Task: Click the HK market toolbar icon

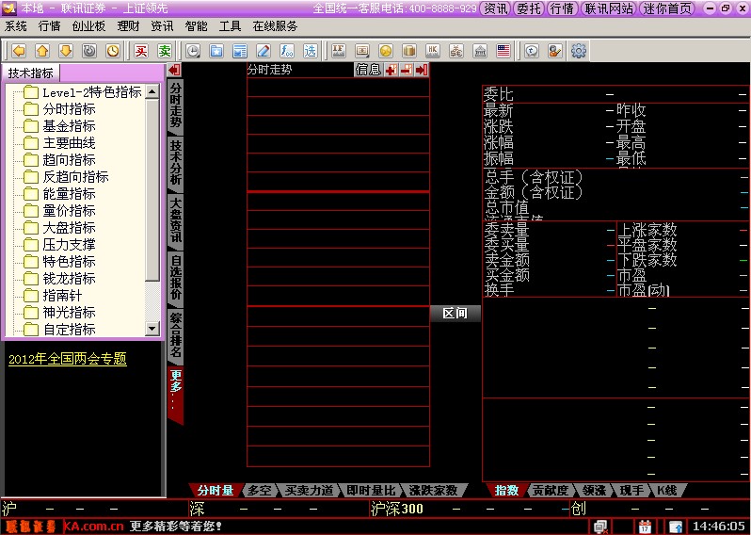Action: click(432, 50)
